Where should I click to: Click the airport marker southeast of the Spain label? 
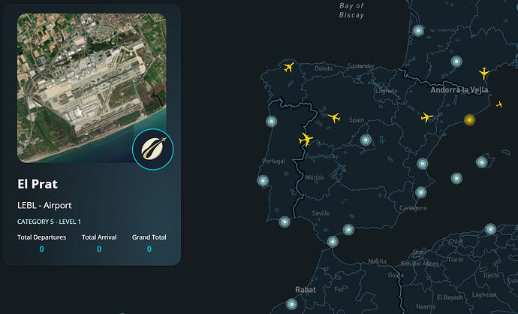[x=366, y=140]
